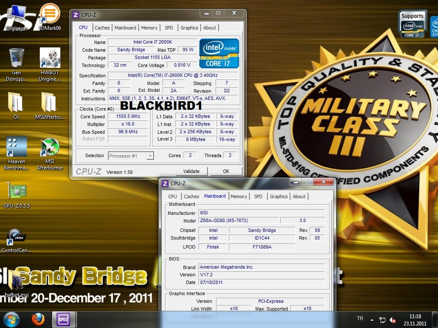
Task: Open the network tray icon
Action: (382, 320)
